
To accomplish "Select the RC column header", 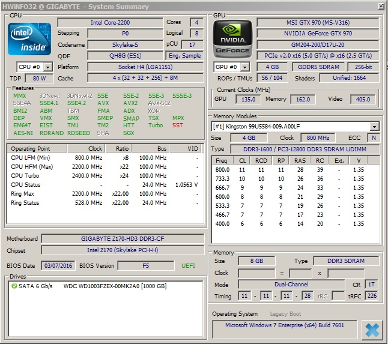I will point(320,160).
